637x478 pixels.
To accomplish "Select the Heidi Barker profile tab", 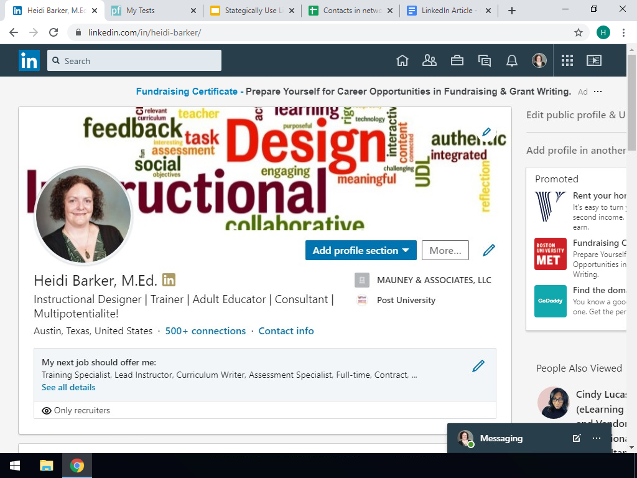I will 54,11.
